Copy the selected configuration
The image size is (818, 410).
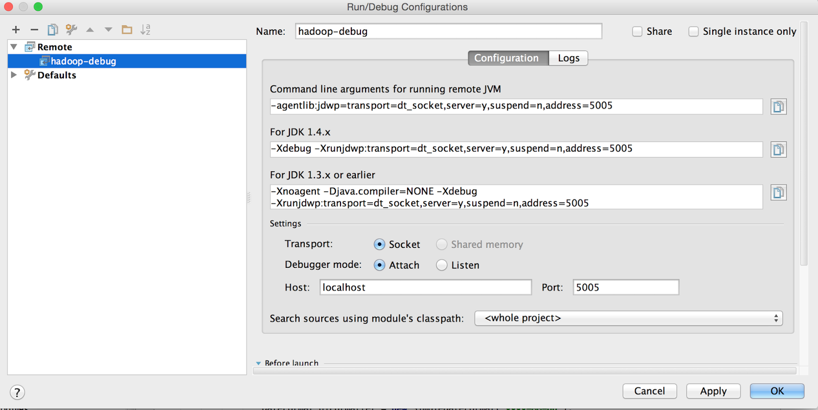[53, 30]
